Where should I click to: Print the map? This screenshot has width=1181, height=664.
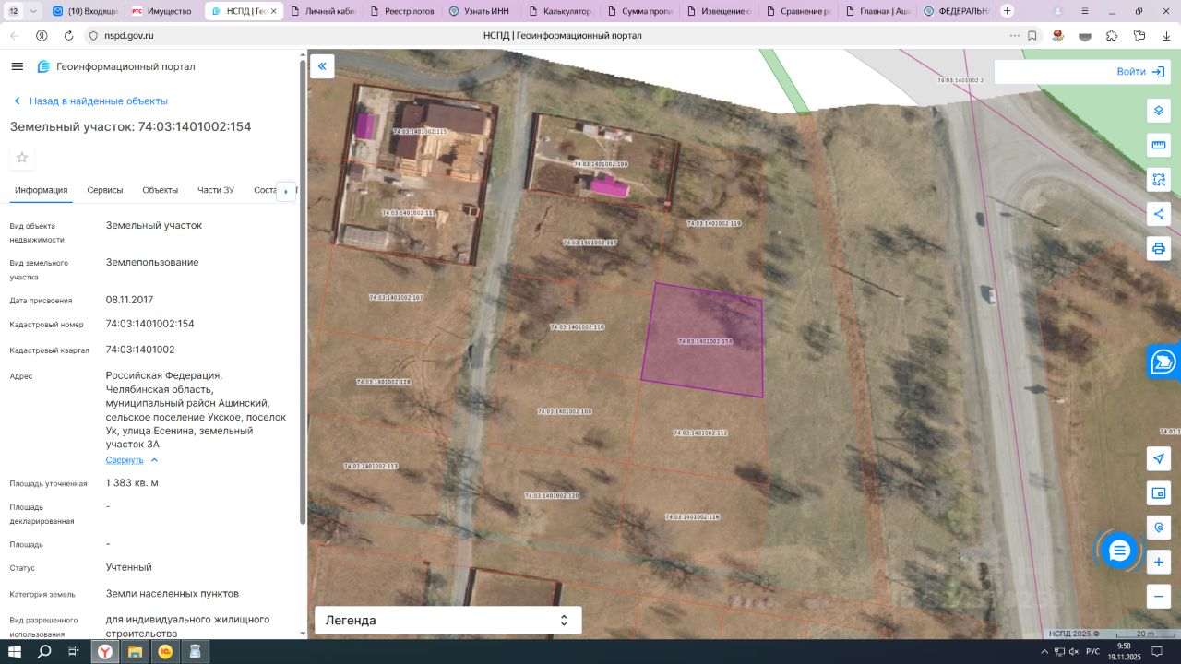[1159, 248]
